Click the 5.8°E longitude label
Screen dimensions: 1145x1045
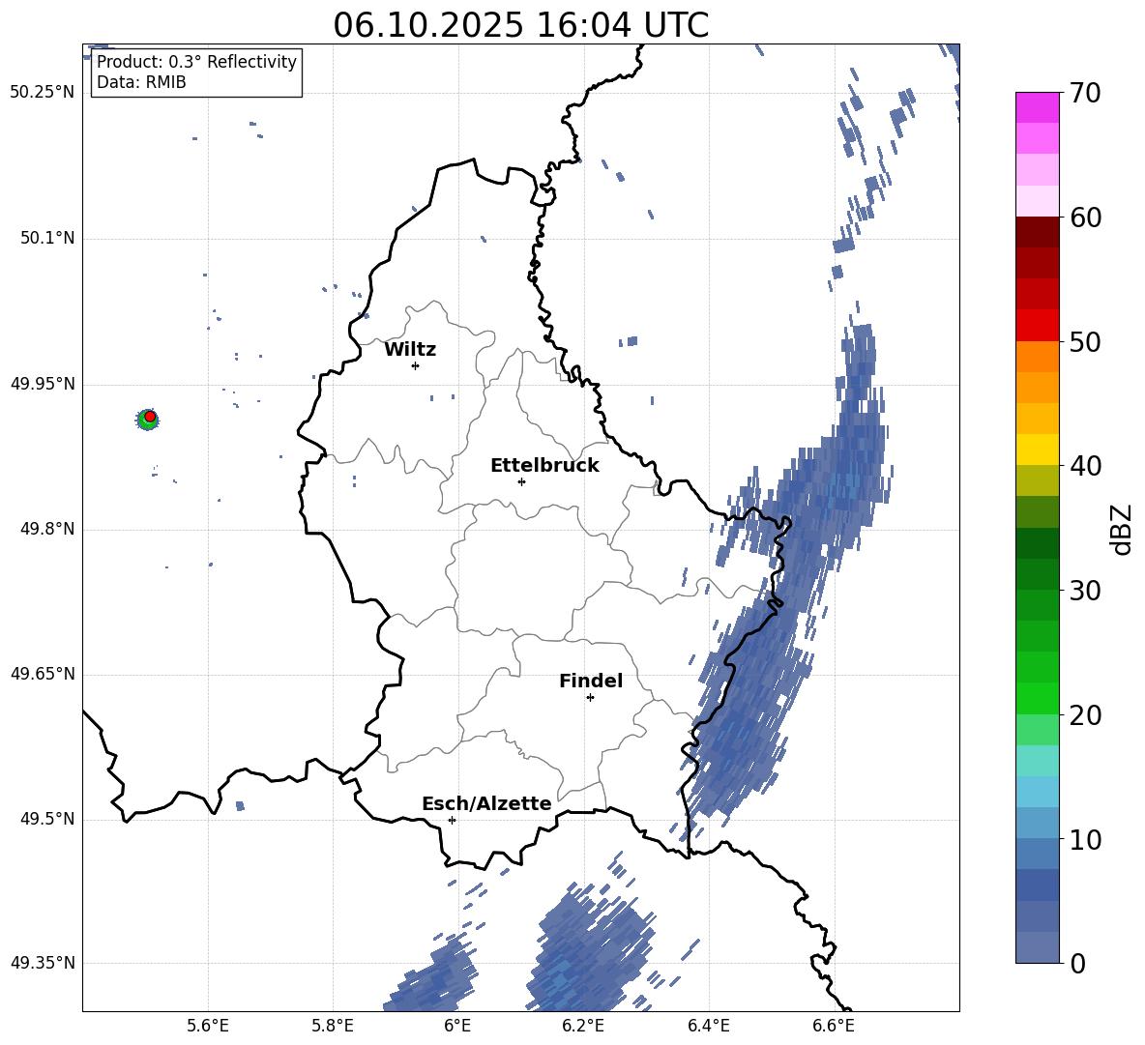point(333,1026)
